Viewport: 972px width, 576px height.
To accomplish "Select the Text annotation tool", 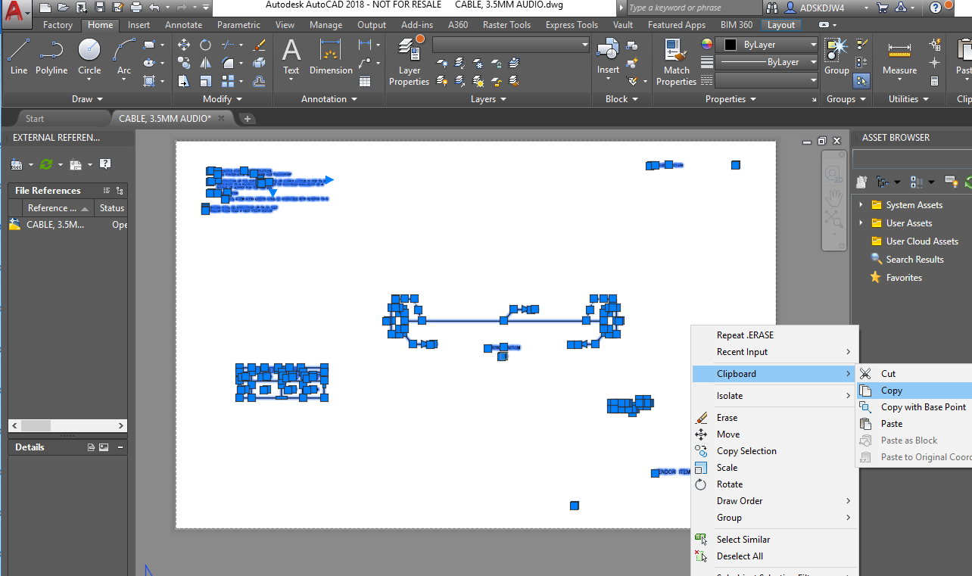I will coord(291,57).
